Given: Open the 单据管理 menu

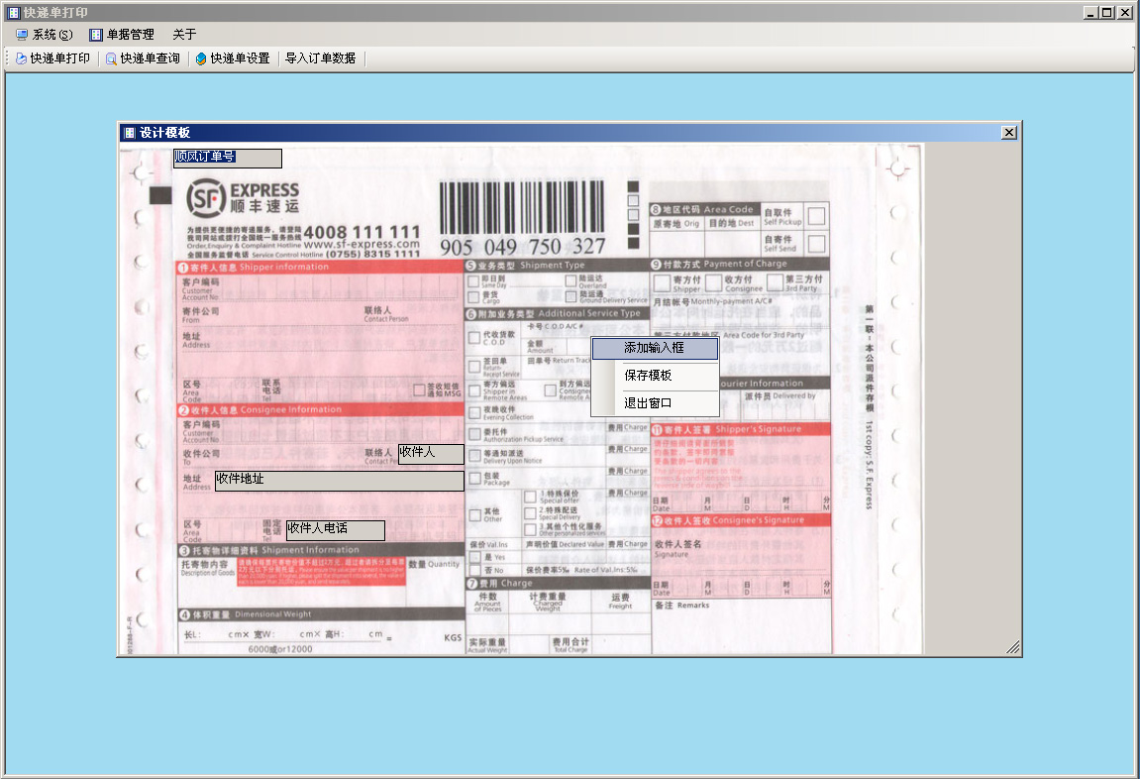Looking at the screenshot, I should 122,34.
